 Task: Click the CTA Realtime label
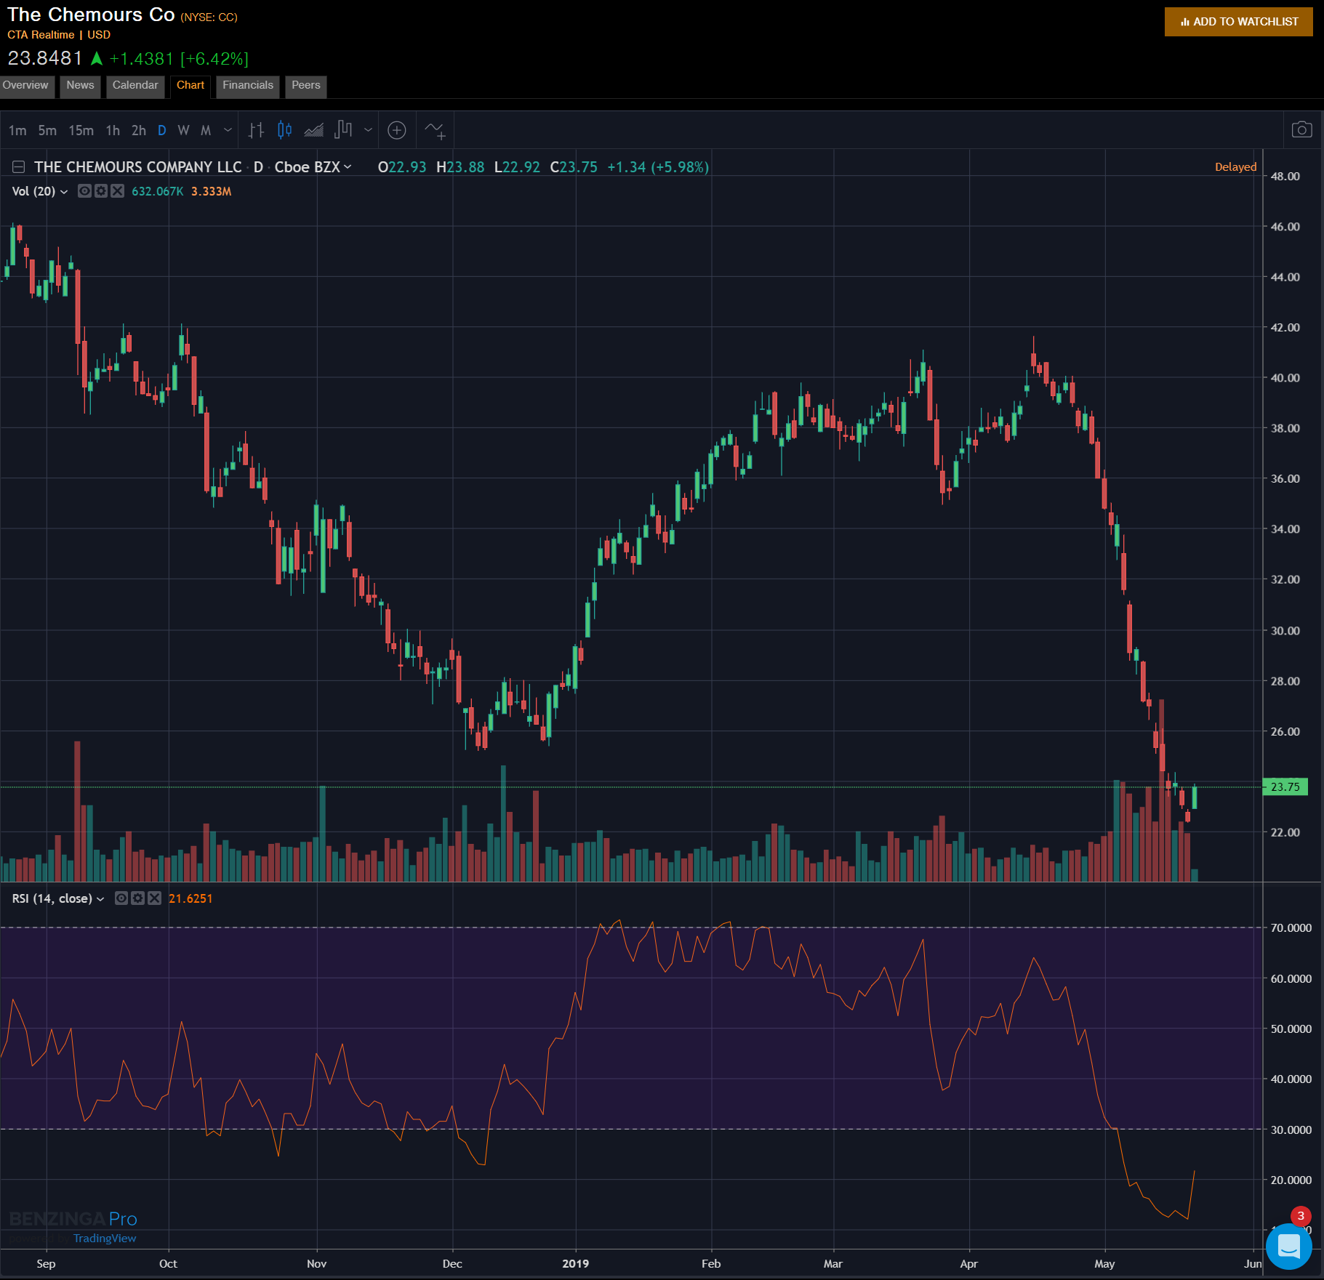point(41,35)
